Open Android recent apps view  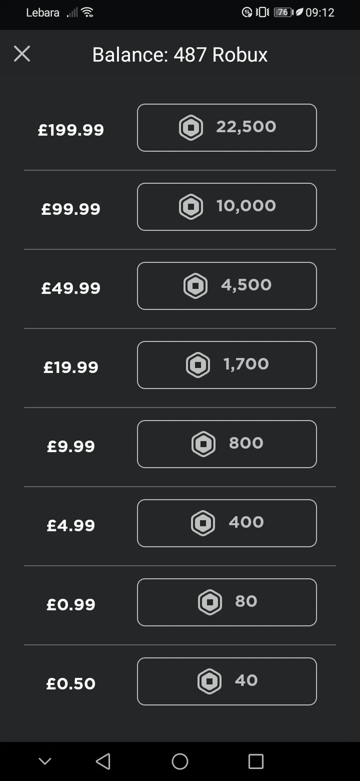[x=256, y=761]
